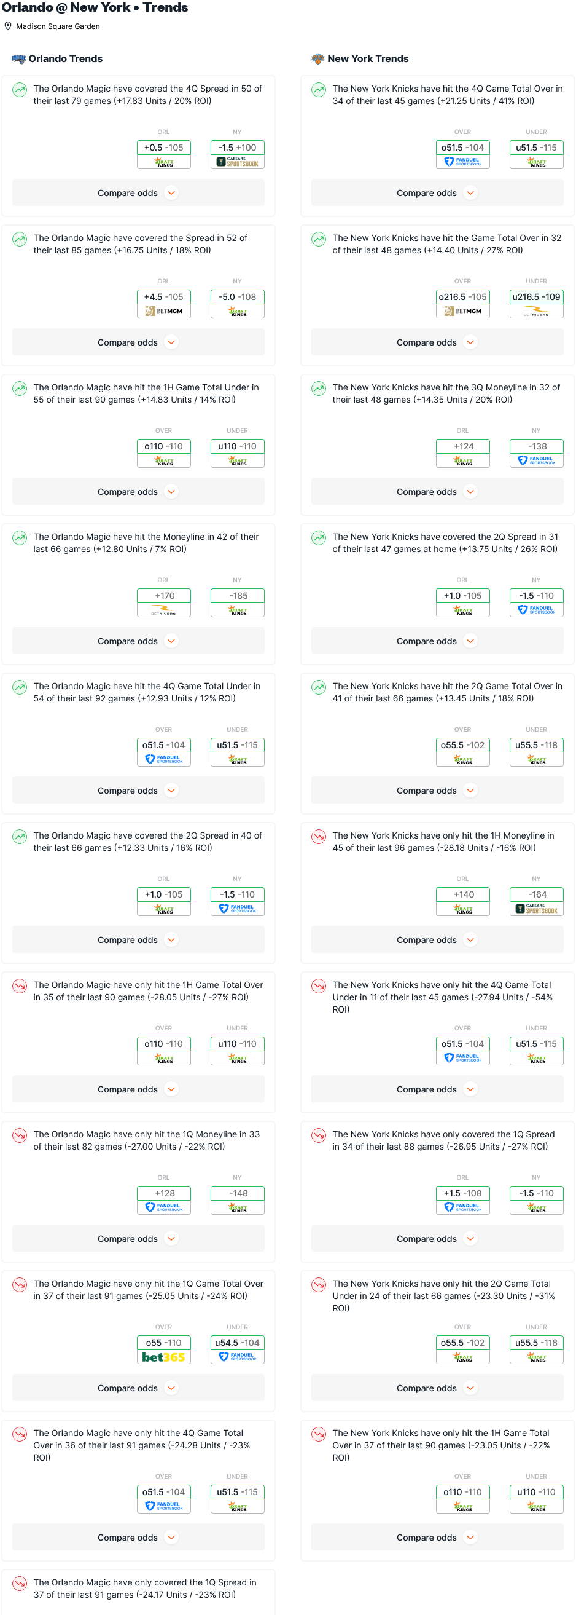Expand Compare odds for Orlando 4Q Spread trend
The width and height of the screenshot is (576, 1615).
coord(138,193)
